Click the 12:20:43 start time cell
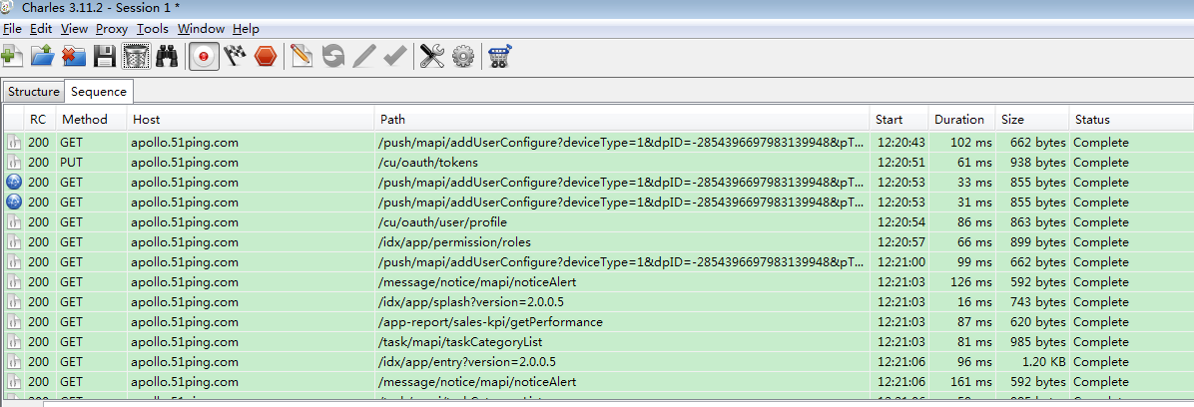 pyautogui.click(x=900, y=143)
